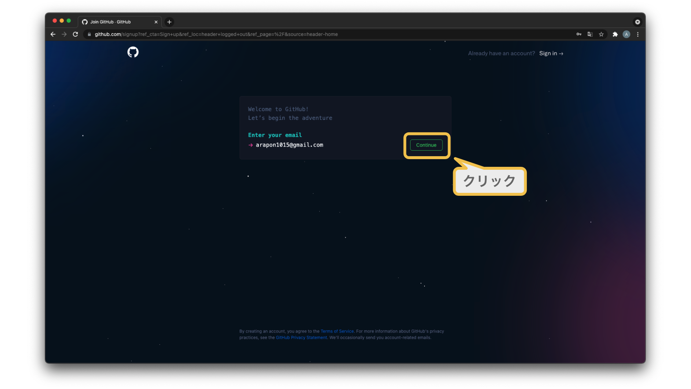Click the translate page icon

590,34
